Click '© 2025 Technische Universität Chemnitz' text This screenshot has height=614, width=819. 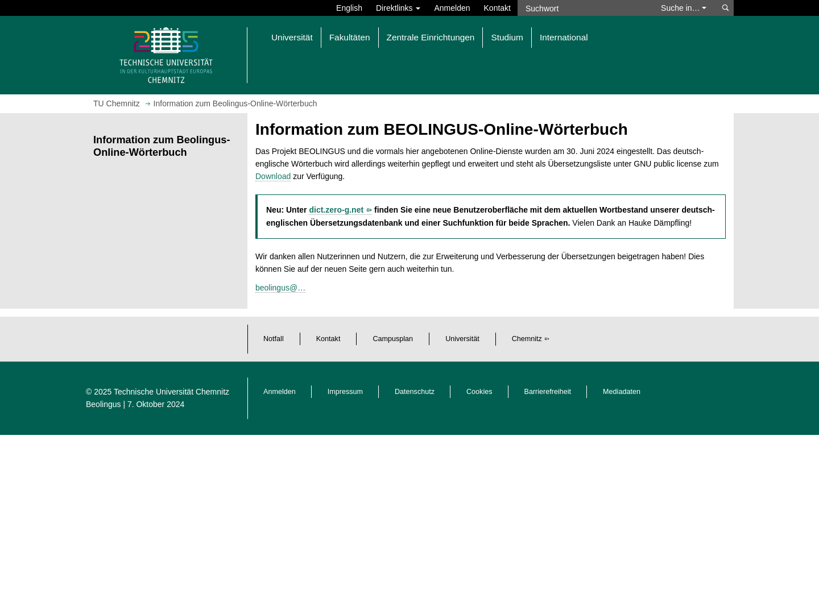point(158,392)
